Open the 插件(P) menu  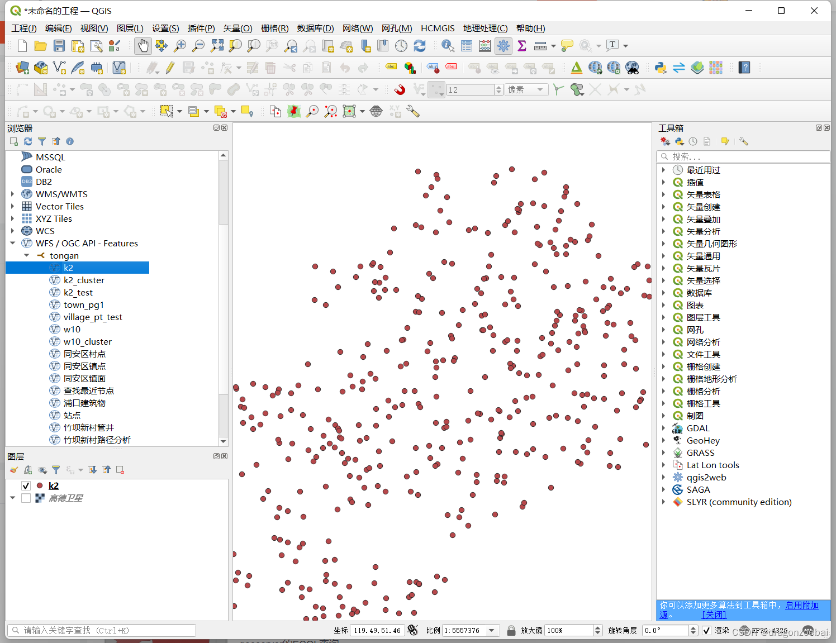click(x=201, y=28)
